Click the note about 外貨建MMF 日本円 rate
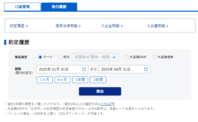Image resolution: width=198 pixels, height=122 pixels. click(80, 109)
